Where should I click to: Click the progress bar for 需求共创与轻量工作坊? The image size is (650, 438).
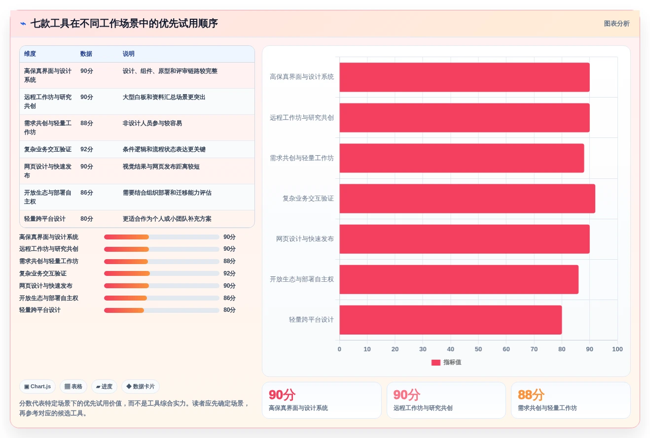(x=162, y=261)
